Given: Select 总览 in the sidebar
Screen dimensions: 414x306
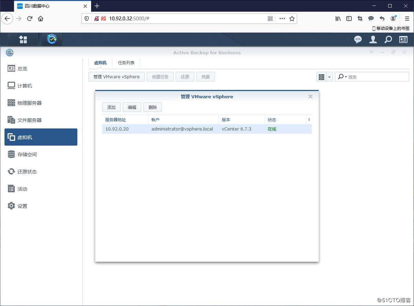Looking at the screenshot, I should click(41, 68).
